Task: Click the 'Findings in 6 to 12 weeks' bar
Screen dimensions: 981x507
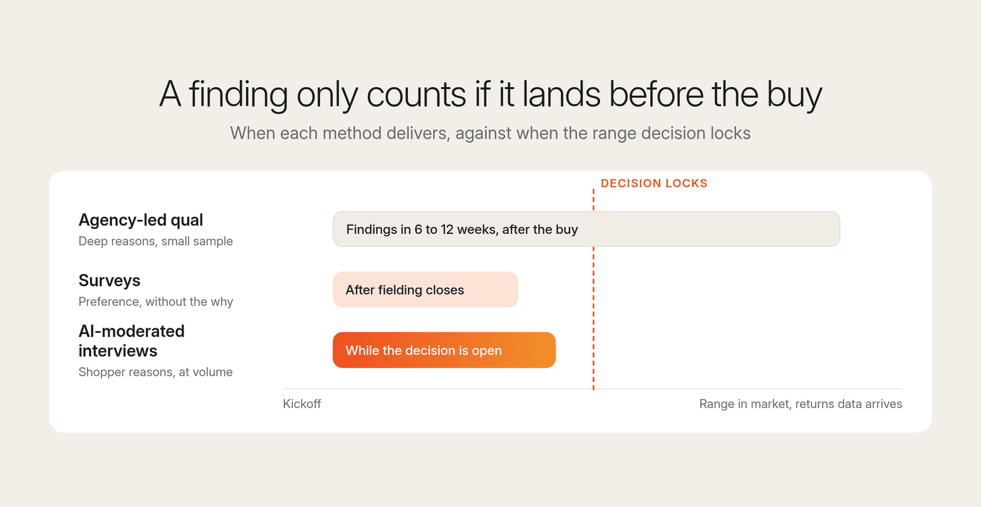Action: coord(586,229)
